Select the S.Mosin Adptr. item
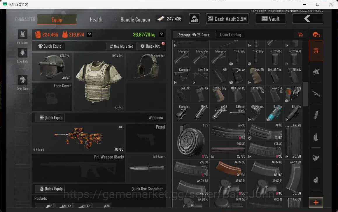Image resolution: width=338 pixels, height=212 pixels. pyautogui.click(x=237, y=113)
